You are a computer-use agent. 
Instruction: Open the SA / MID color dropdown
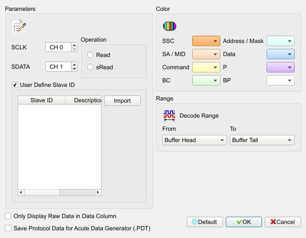coord(206,54)
